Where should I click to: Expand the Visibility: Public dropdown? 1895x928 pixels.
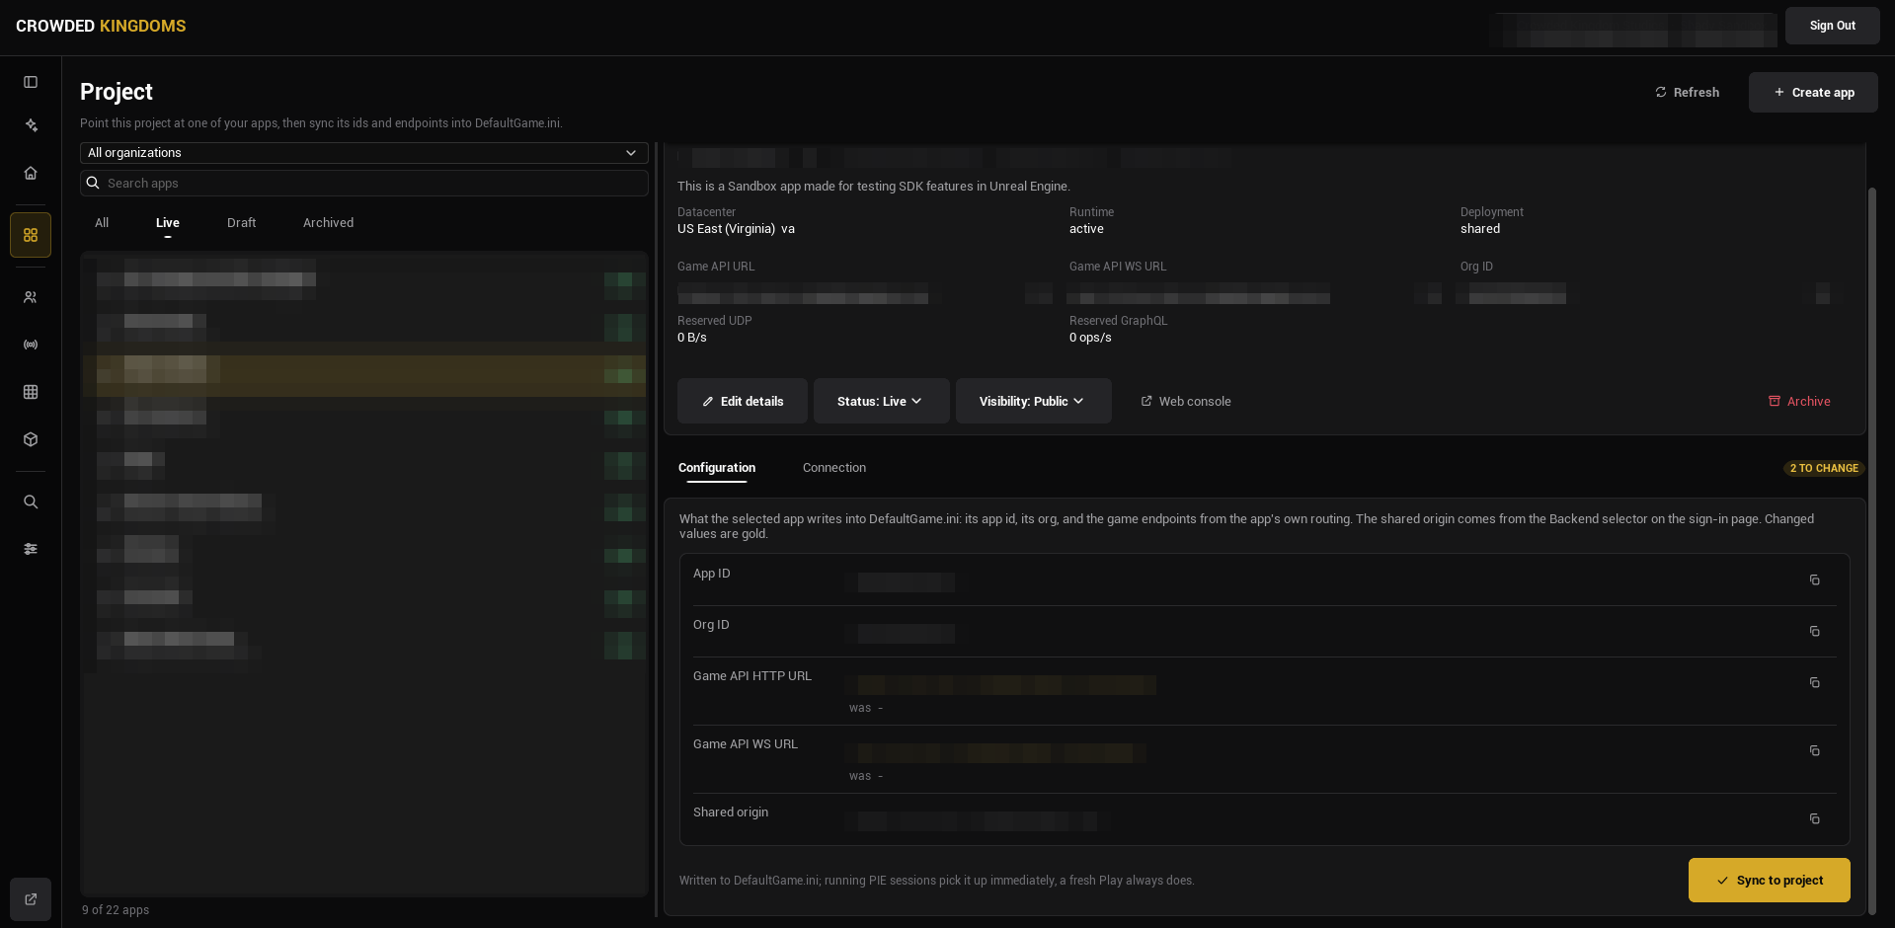1033,401
